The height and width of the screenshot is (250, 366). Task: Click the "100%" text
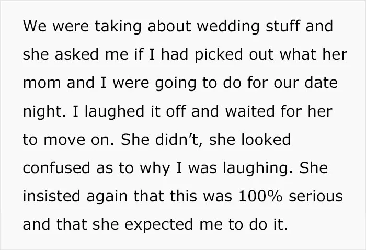click(260, 196)
